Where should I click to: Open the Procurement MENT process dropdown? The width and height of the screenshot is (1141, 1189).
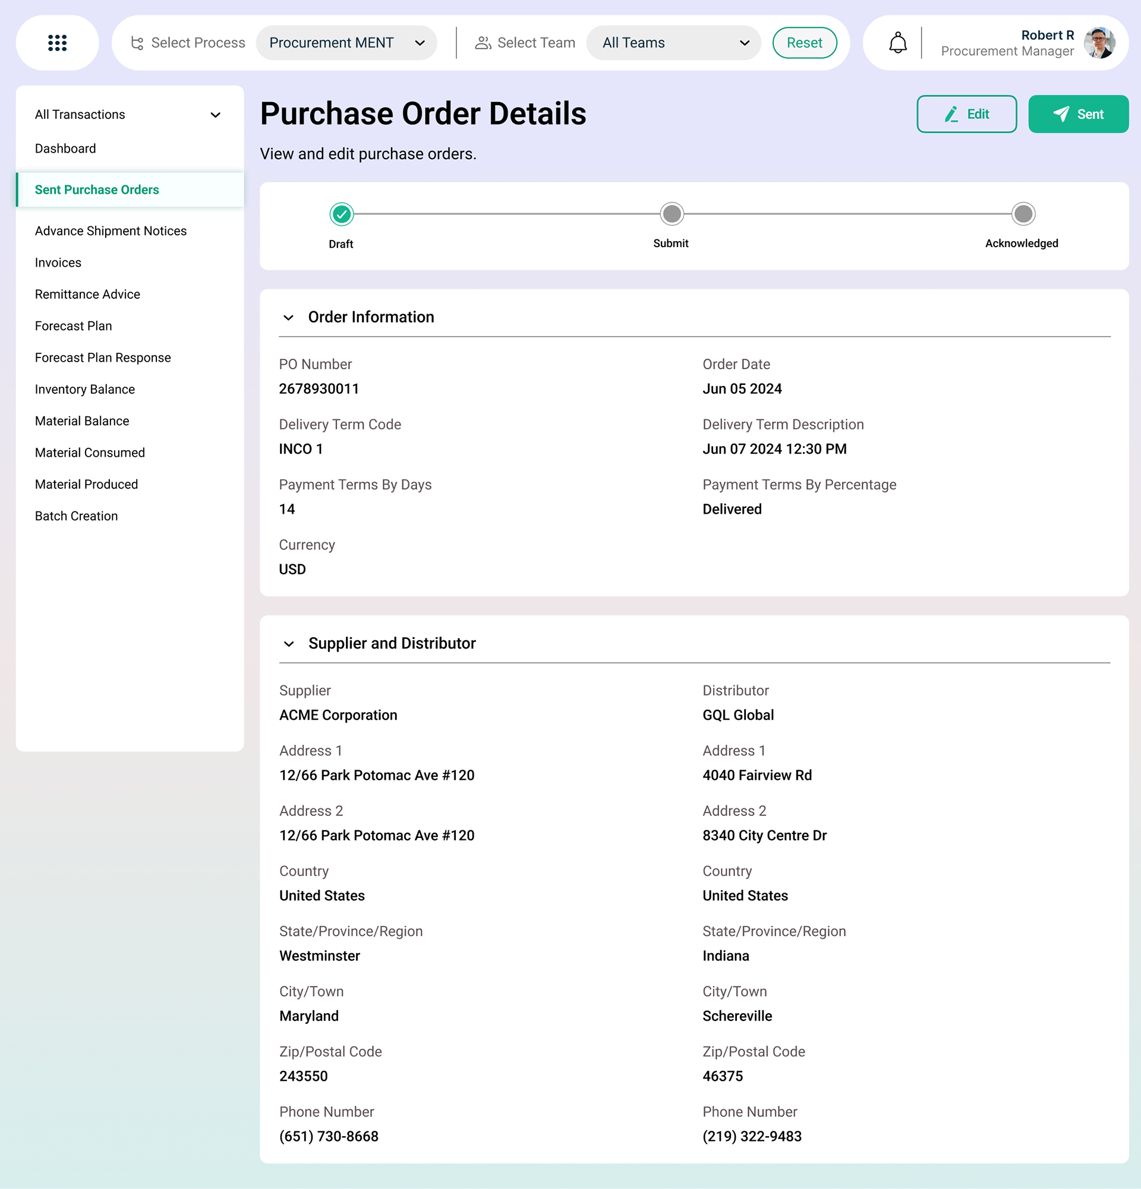(x=346, y=43)
